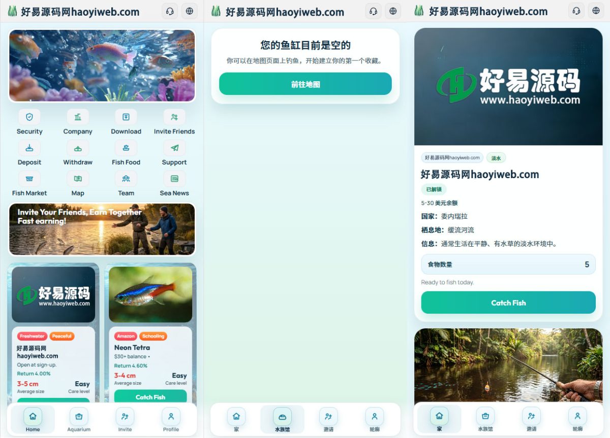Select the Fish Food icon

[126, 148]
